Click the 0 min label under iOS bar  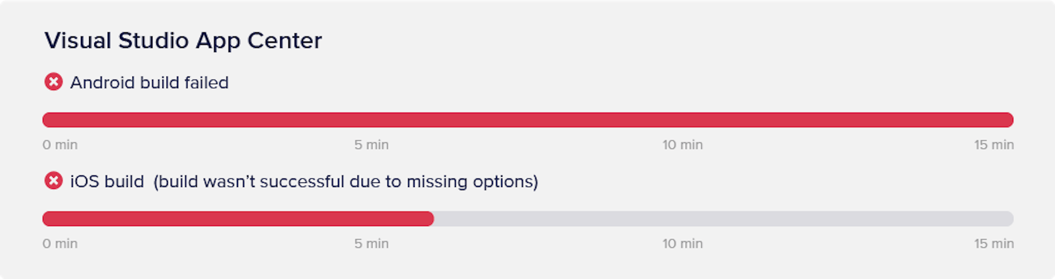(x=60, y=244)
